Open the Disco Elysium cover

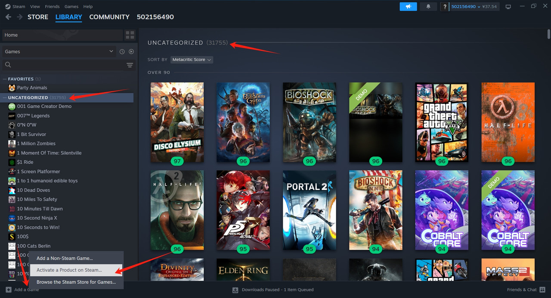(177, 122)
